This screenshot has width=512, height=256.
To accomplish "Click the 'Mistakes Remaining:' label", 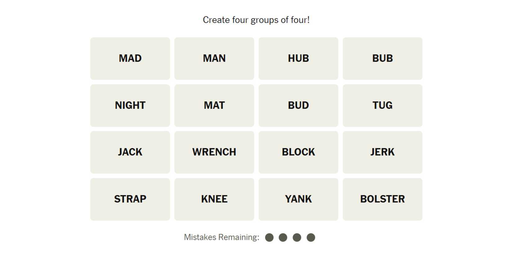I will (x=222, y=237).
